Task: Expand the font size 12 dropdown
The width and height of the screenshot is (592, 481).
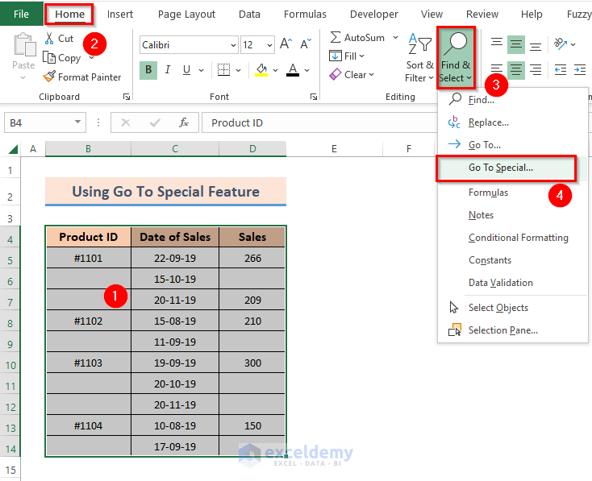Action: pos(269,45)
